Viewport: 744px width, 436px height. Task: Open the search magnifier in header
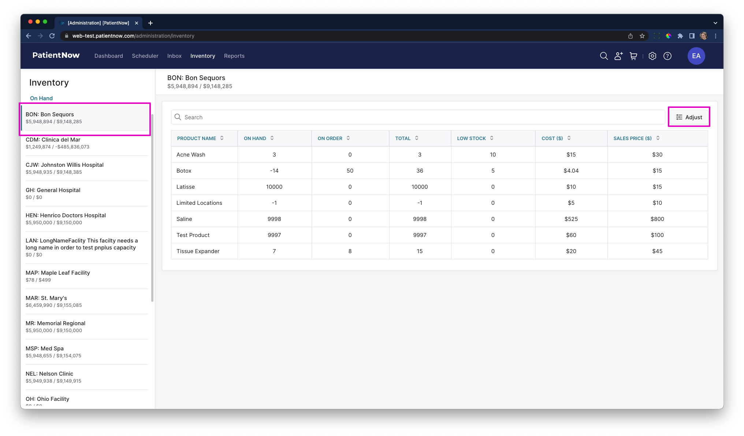[604, 56]
